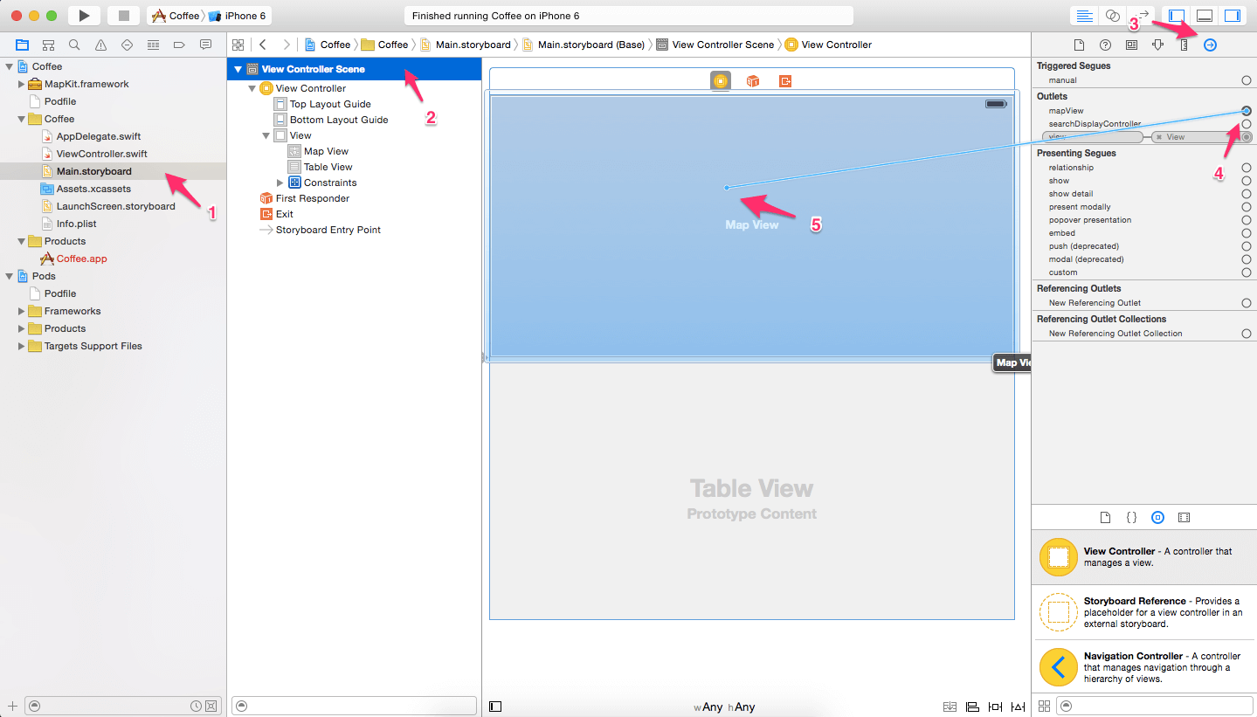Go back in editor history
Image resolution: width=1257 pixels, height=717 pixels.
coord(263,45)
